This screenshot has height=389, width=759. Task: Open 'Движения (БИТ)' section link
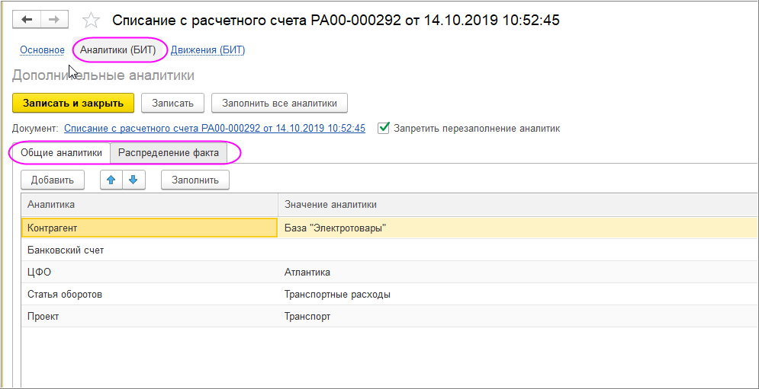(x=207, y=50)
